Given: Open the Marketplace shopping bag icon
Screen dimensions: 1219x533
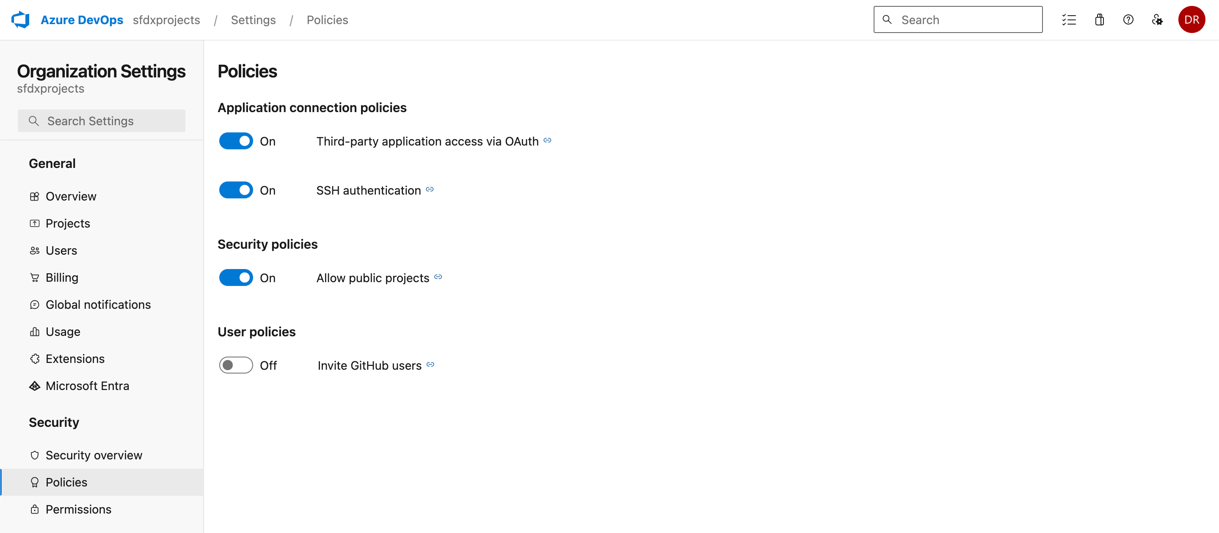Looking at the screenshot, I should (1099, 20).
